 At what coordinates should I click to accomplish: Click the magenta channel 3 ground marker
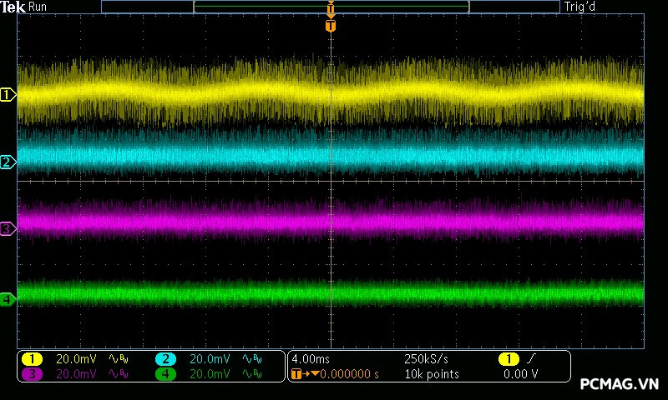[x=8, y=228]
